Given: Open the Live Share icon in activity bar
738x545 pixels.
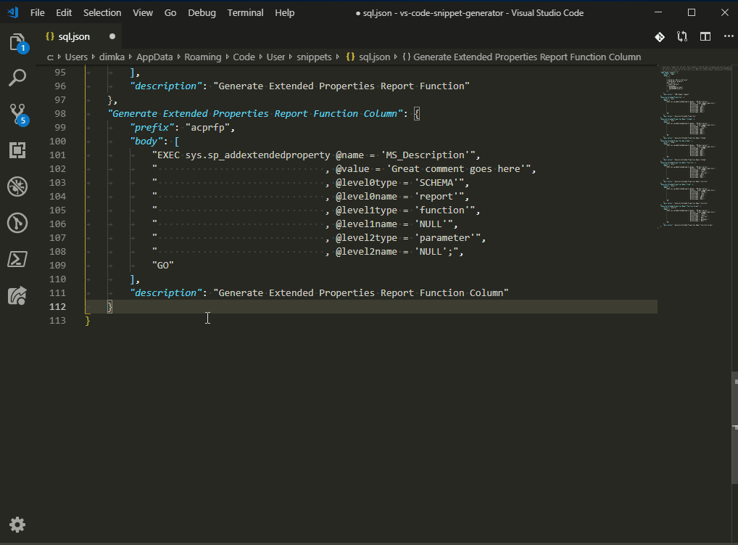Looking at the screenshot, I should pos(17,295).
